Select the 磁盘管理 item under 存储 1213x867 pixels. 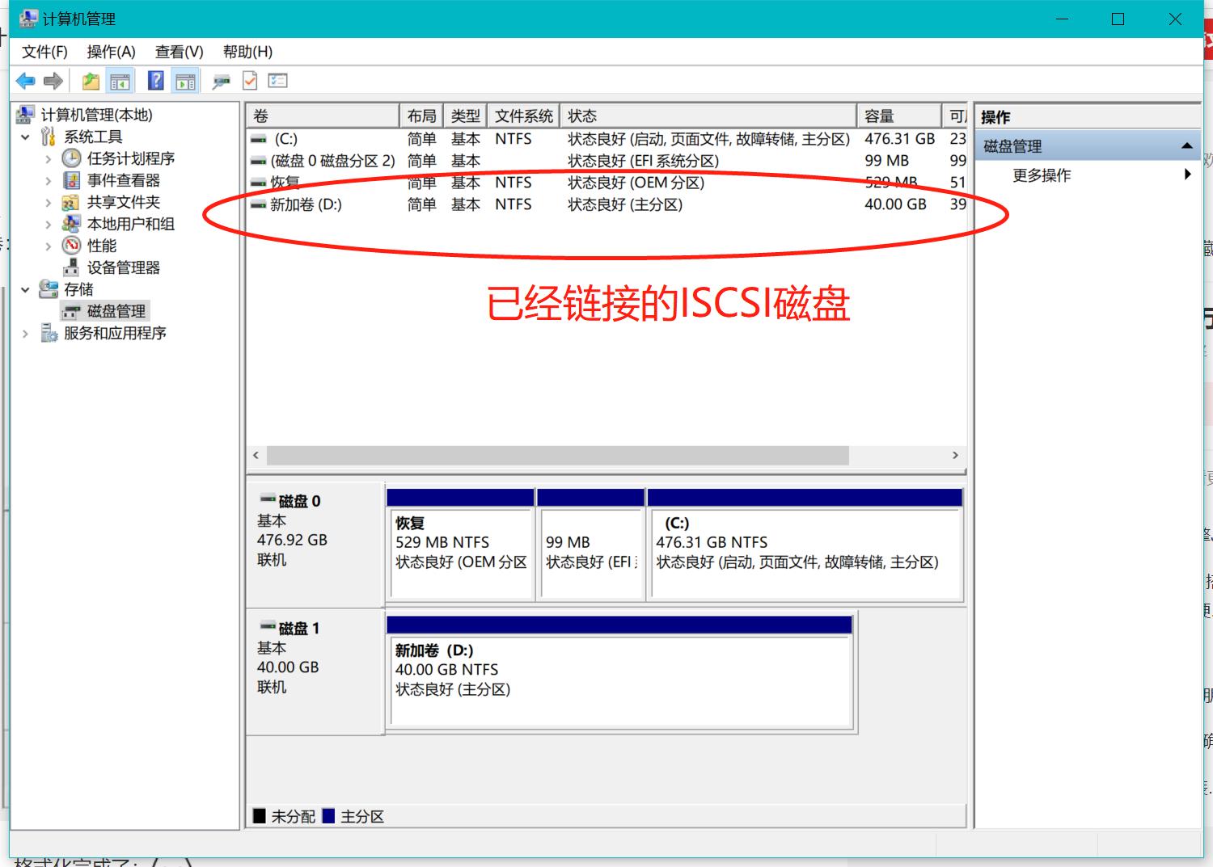(115, 310)
